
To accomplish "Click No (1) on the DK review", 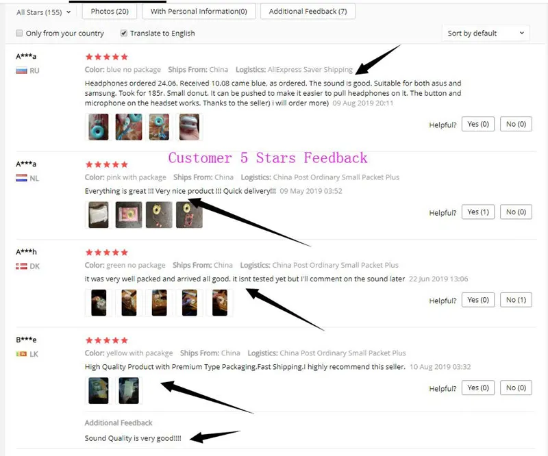I will (516, 300).
